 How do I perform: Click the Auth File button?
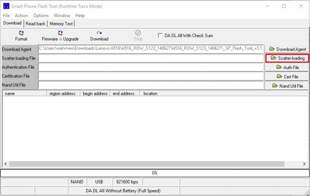(287, 67)
